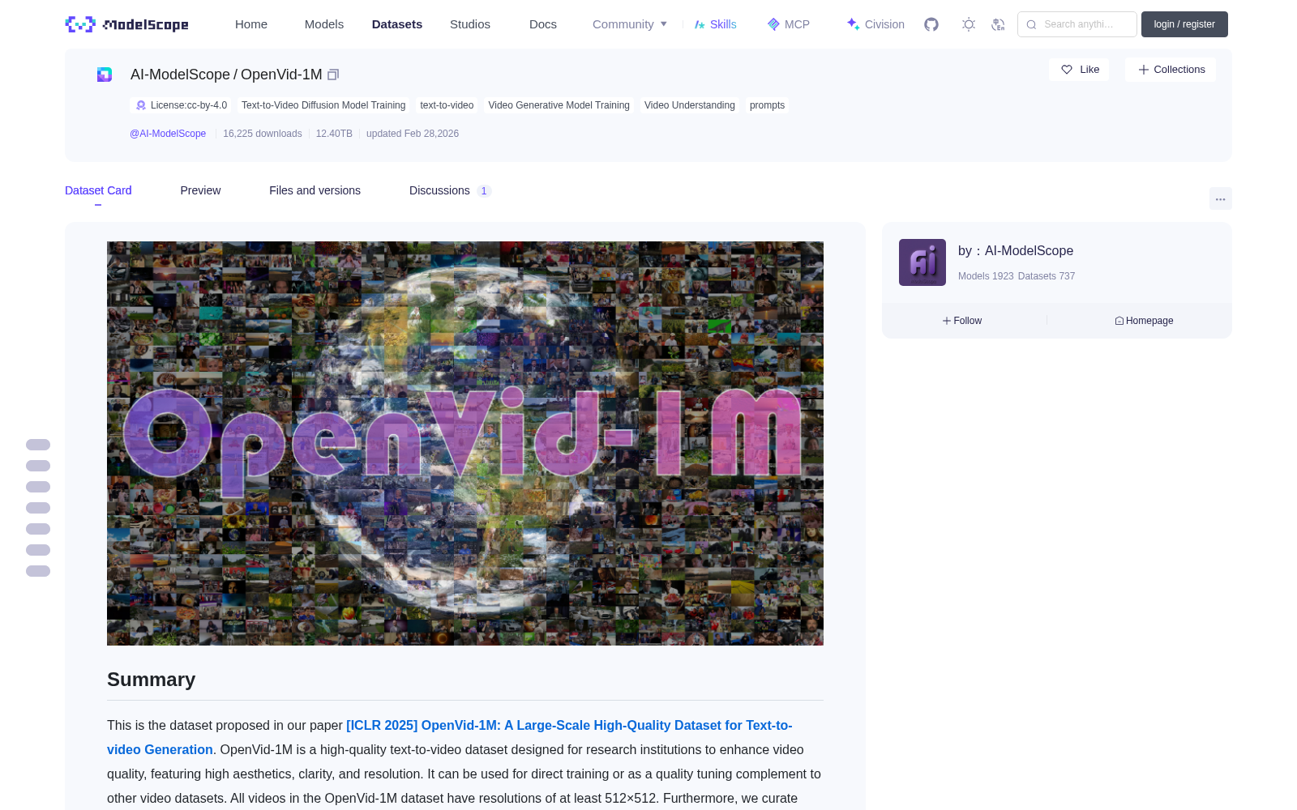The image size is (1297, 810).
Task: Click the Models 1923 stat
Action: click(x=986, y=276)
